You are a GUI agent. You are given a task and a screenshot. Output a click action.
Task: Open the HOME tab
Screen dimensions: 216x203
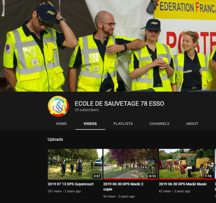click(x=61, y=124)
